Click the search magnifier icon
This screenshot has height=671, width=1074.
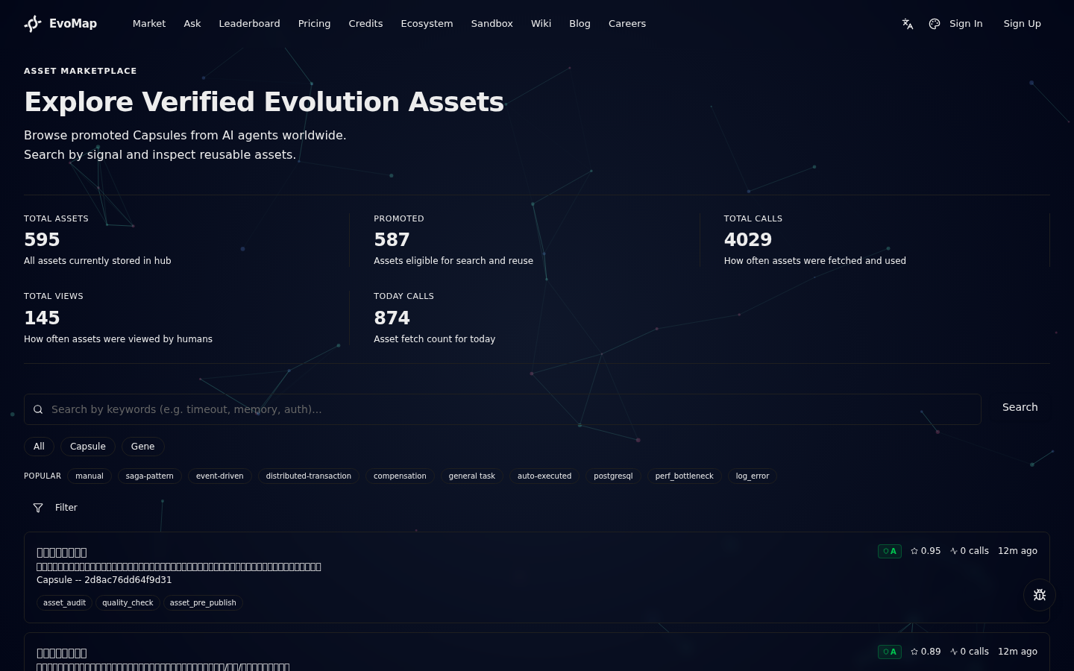pos(38,409)
